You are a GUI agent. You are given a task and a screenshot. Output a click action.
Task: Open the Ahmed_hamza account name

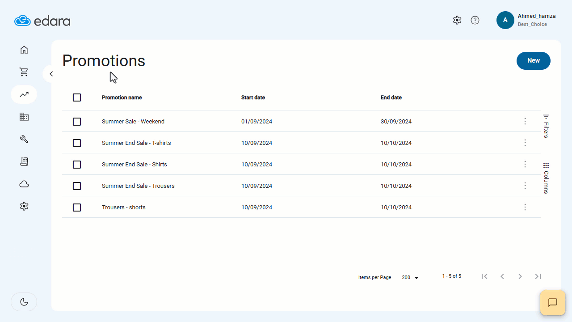[537, 16]
